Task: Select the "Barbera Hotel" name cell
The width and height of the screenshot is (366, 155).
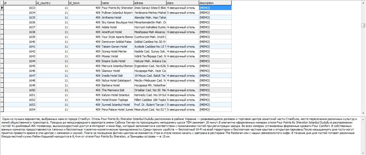Action: pyautogui.click(x=117, y=85)
